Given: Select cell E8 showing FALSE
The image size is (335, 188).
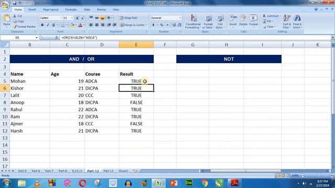Looking at the screenshot, I should 136,102.
